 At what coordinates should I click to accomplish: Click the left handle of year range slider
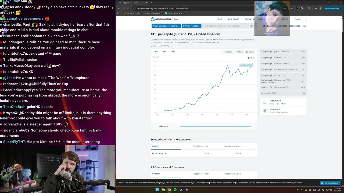click(178, 126)
